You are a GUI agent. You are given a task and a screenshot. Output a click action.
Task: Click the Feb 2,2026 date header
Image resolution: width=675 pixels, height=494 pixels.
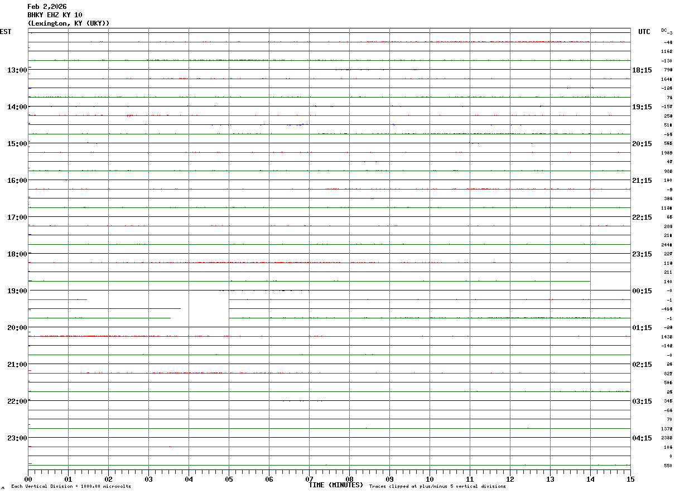click(47, 7)
